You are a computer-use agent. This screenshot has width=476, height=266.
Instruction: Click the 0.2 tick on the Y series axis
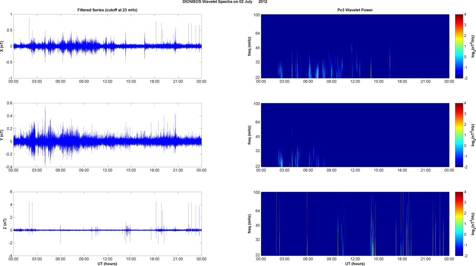tap(9, 129)
